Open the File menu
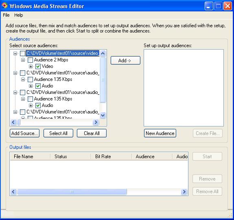234x220 pixels. tap(6, 15)
